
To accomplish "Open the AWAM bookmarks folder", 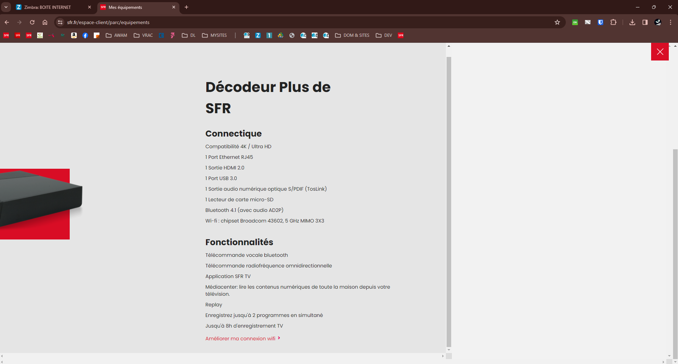I will tap(117, 35).
